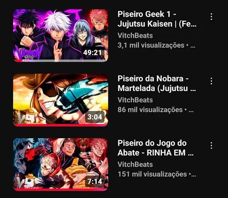Open more options for Piseiro Geek 1 video
Viewport: 228px width, 198px height.
(211, 17)
